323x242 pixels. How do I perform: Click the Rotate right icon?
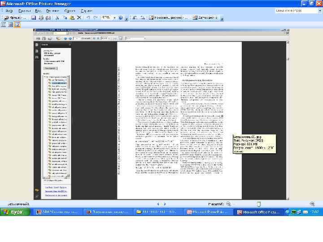click(x=143, y=18)
